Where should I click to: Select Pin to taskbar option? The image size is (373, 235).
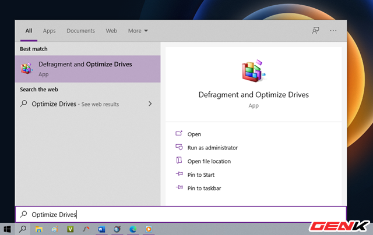pos(204,188)
